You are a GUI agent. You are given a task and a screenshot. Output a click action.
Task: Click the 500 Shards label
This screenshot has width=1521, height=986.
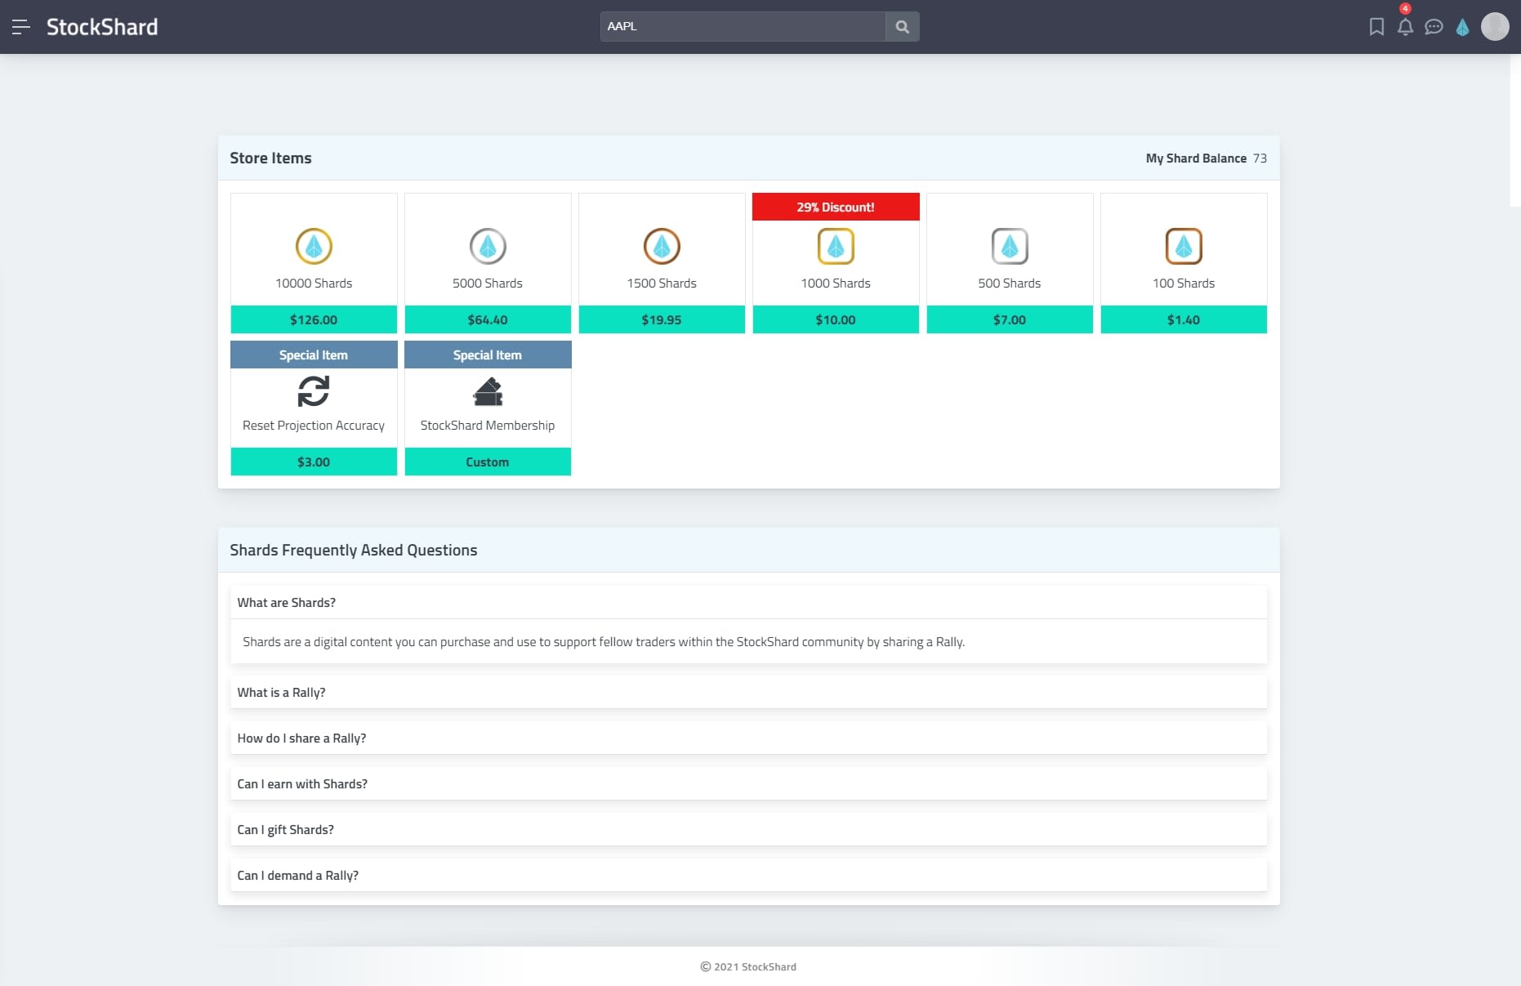pyautogui.click(x=1010, y=283)
